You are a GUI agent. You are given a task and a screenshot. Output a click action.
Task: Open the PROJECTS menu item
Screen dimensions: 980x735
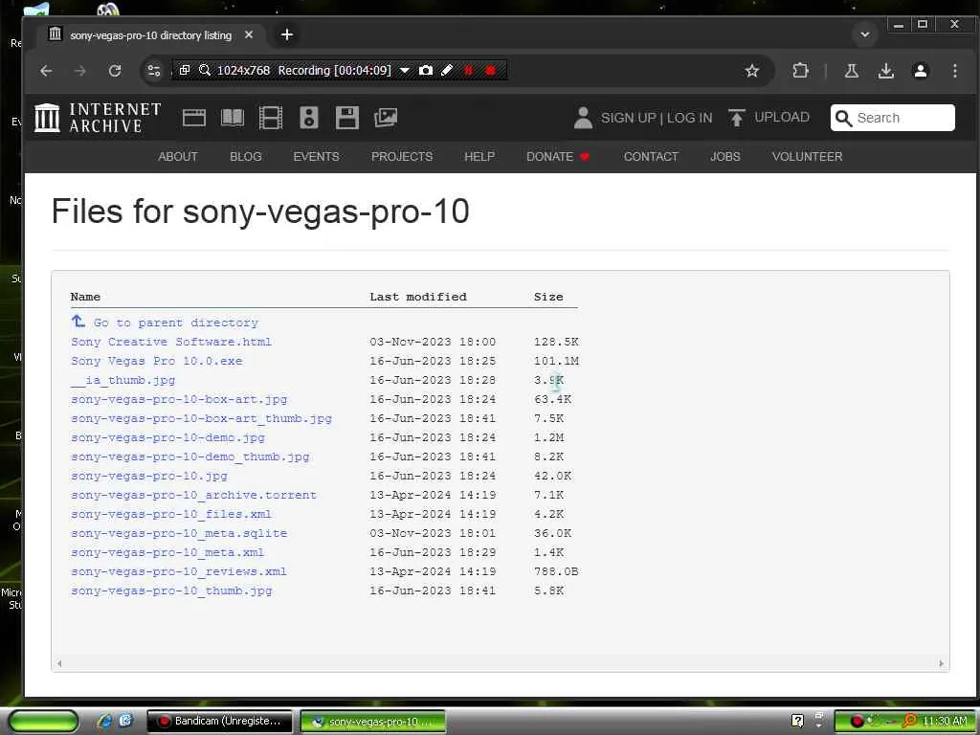point(402,156)
